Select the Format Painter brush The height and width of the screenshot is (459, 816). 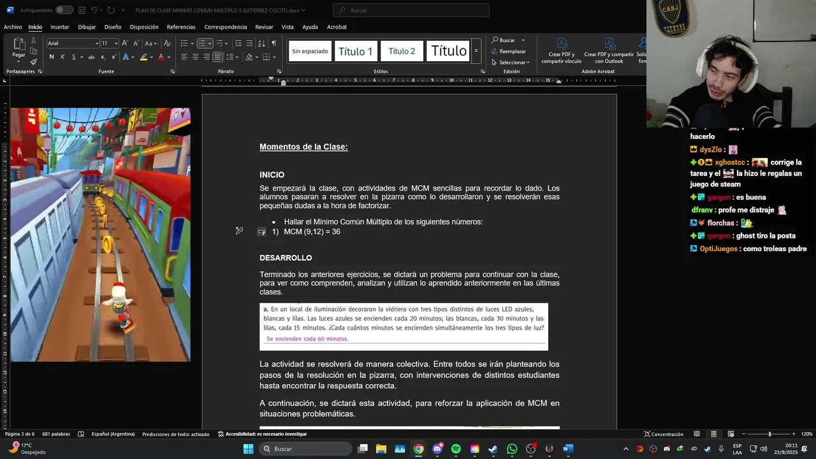click(33, 62)
